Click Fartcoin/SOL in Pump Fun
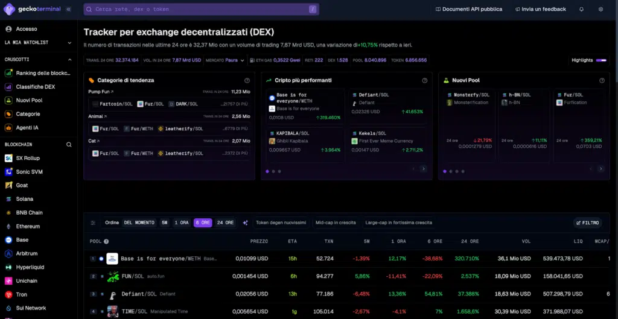Screen dimensions: 618x319 [x=112, y=104]
